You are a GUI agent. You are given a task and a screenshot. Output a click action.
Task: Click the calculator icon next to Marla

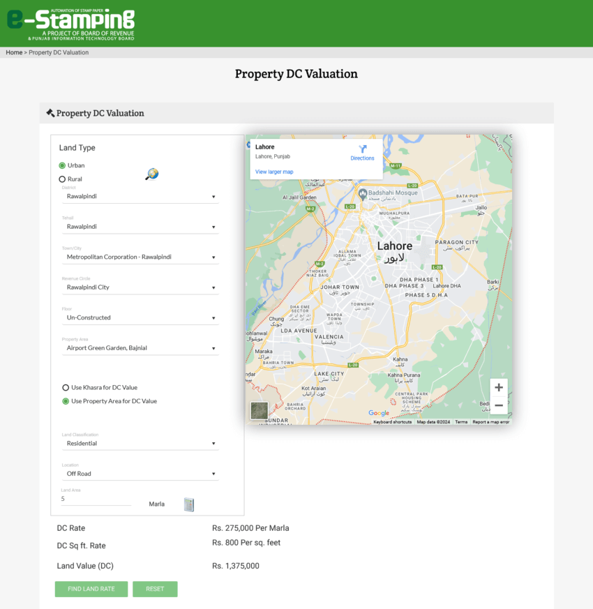click(189, 504)
